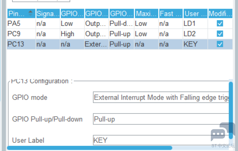The image size is (238, 151).
Task: Click the Maximum output speed column header
Action: [146, 13]
